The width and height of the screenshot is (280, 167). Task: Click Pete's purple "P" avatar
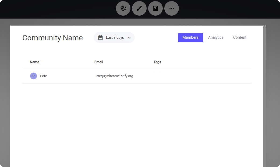(33, 76)
